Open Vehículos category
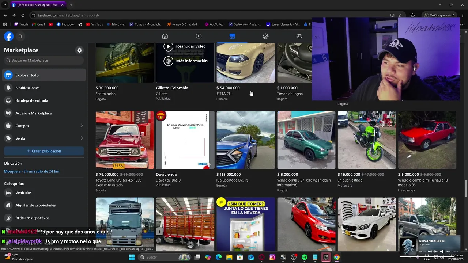The width and height of the screenshot is (468, 263). (44, 193)
